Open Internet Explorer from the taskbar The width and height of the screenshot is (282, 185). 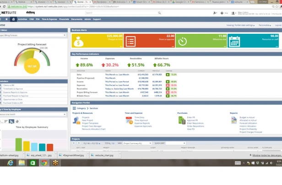[x=11, y=163]
